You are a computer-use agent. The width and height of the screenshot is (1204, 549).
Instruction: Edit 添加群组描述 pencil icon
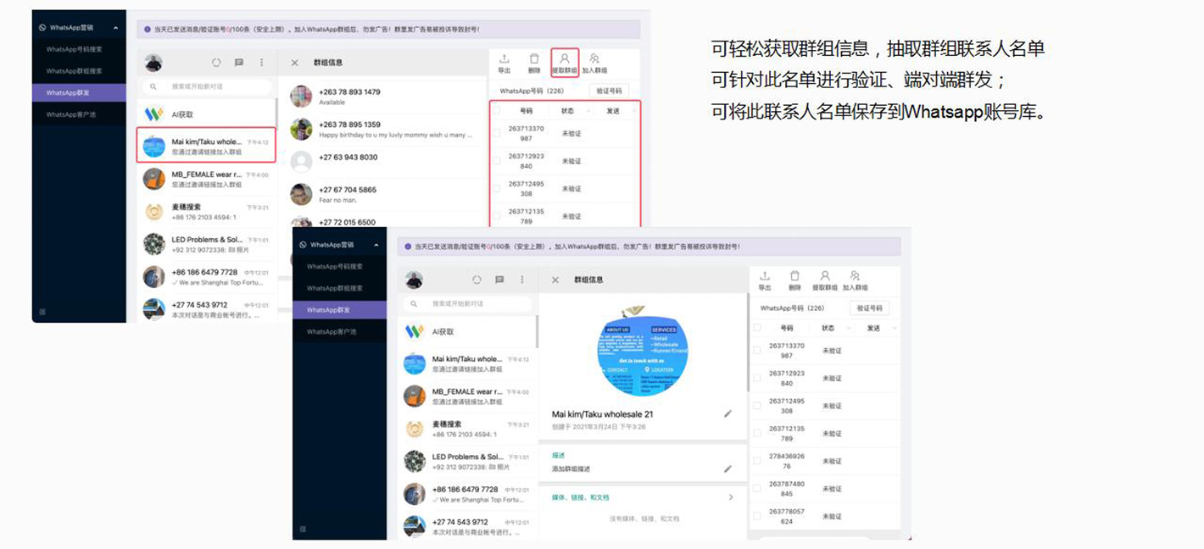coord(727,469)
